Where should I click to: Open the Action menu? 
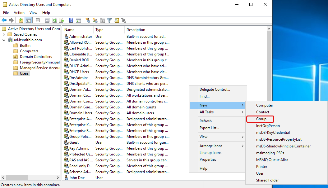pyautogui.click(x=19, y=13)
